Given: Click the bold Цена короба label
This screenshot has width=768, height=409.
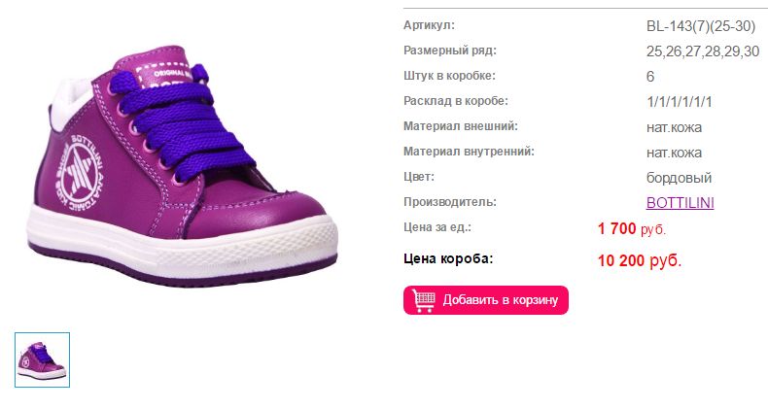Looking at the screenshot, I should click(x=448, y=258).
